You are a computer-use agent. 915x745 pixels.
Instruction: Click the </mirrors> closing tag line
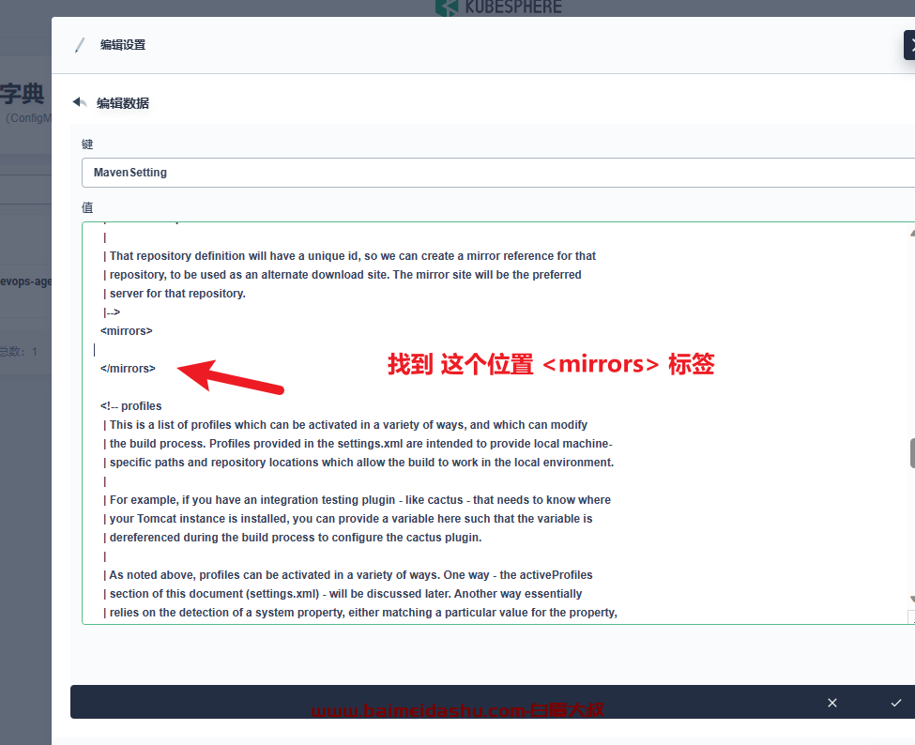coord(128,368)
